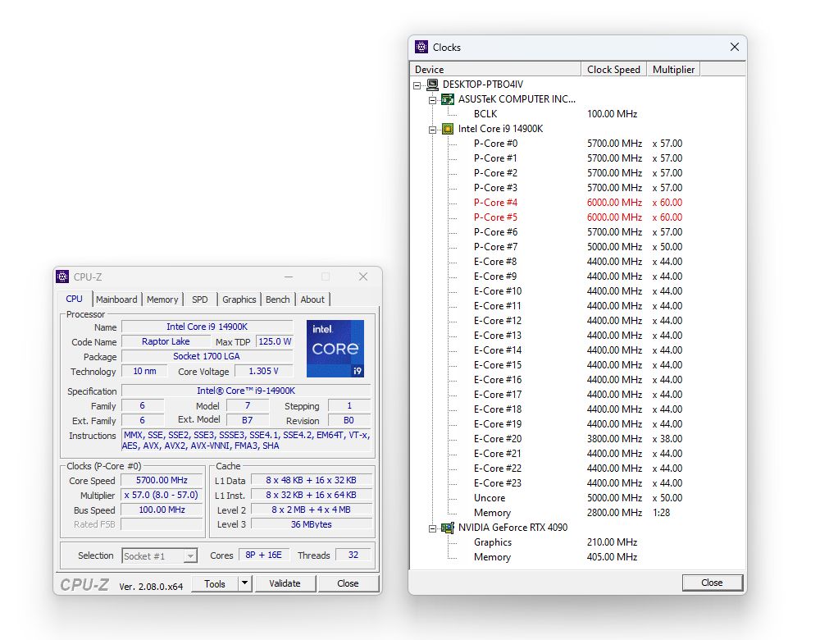Select the P-Core #0 row
The width and height of the screenshot is (820, 640).
(577, 144)
